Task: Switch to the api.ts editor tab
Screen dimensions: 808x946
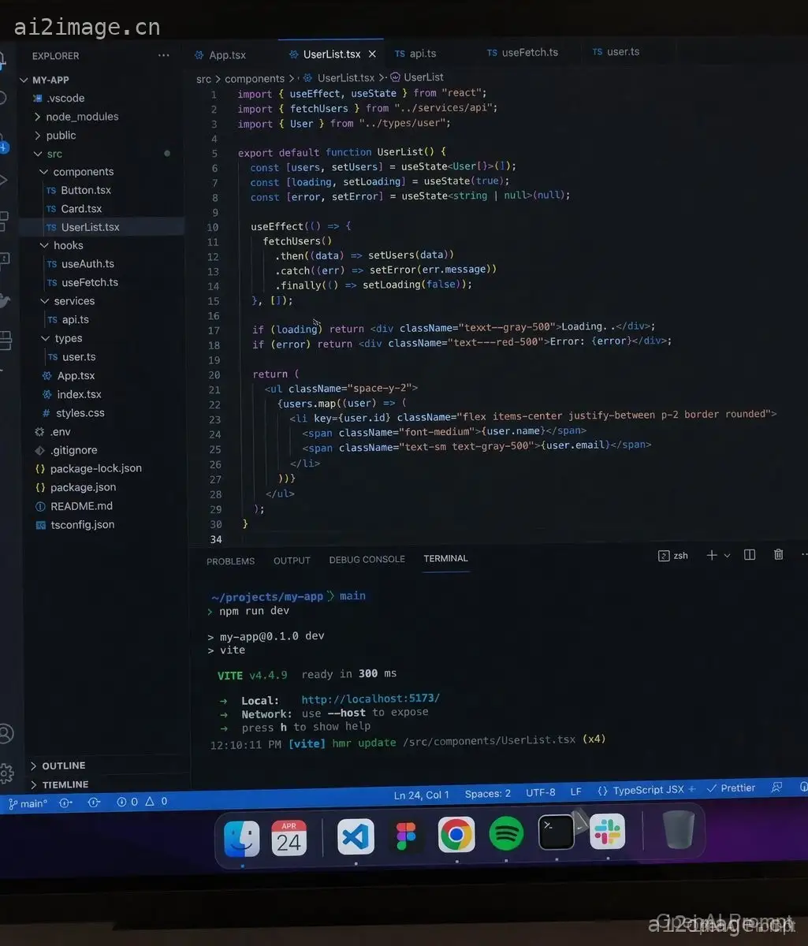Action: [x=416, y=54]
